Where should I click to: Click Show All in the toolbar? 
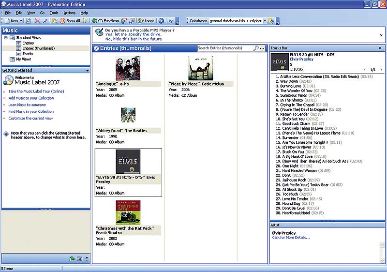(70, 21)
